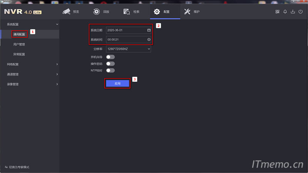The width and height of the screenshot is (308, 173).
Task: Click the power shutdown icon
Action: pyautogui.click(x=300, y=12)
